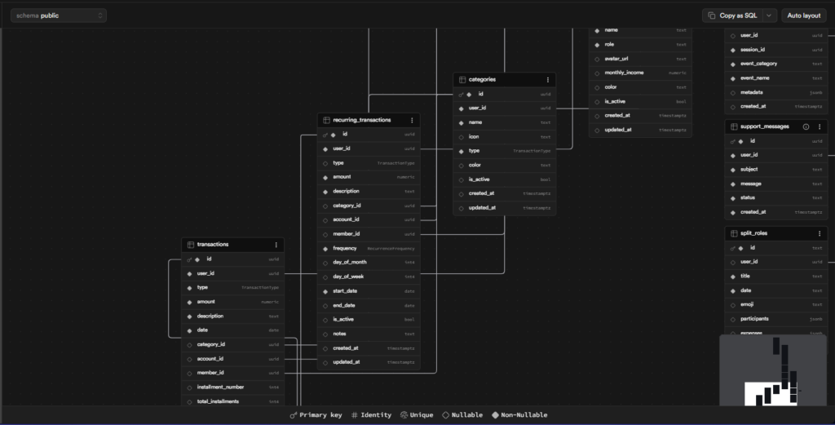The image size is (835, 425).
Task: Click the info icon on support_messages header
Action: pos(806,126)
